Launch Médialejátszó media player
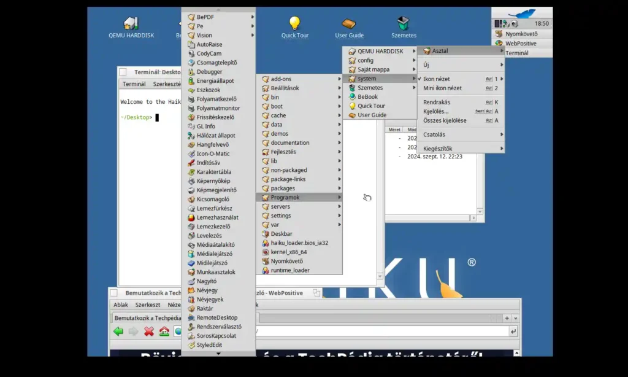This screenshot has height=377, width=628. tap(218, 254)
